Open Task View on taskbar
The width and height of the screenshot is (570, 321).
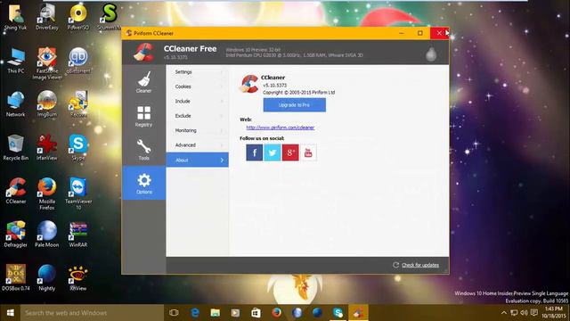[175, 313]
